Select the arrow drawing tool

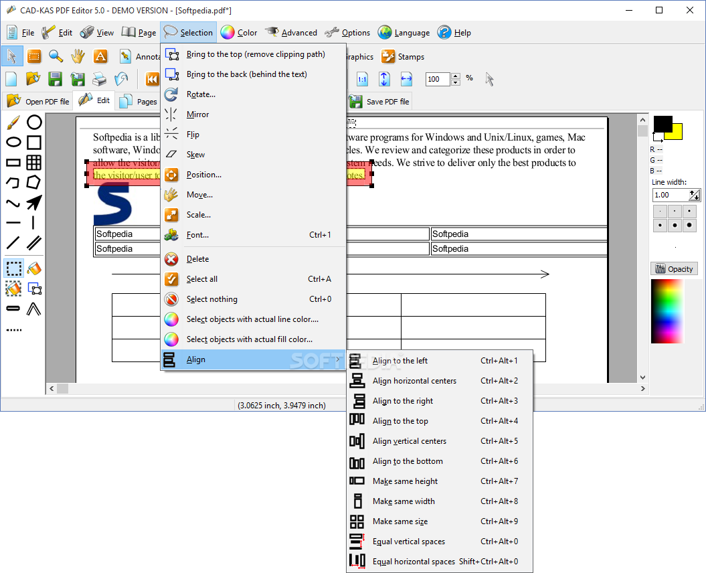[34, 203]
